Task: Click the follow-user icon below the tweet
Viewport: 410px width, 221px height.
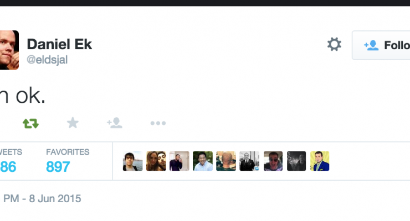Action: [x=115, y=123]
